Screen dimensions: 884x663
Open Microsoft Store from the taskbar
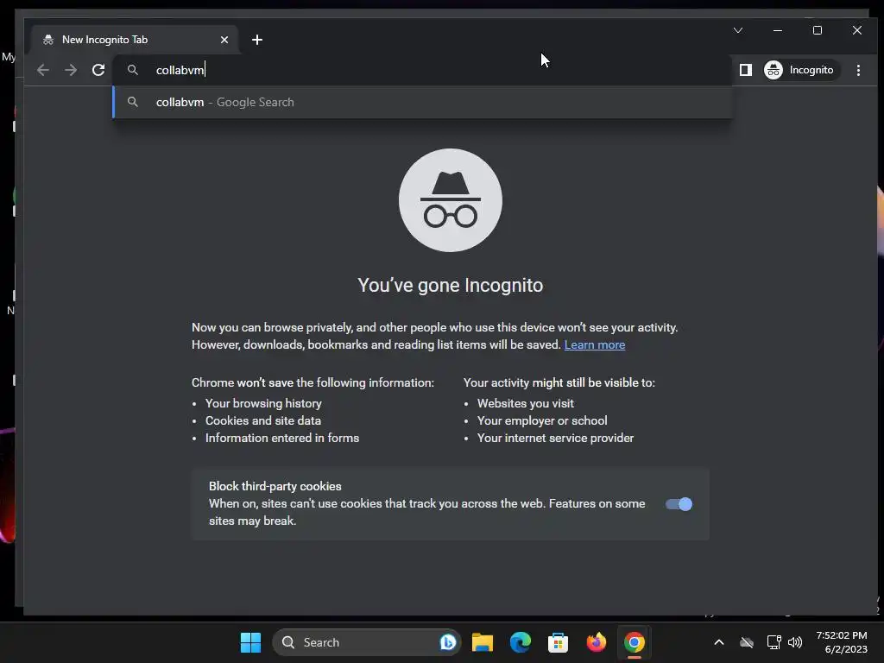coord(559,642)
